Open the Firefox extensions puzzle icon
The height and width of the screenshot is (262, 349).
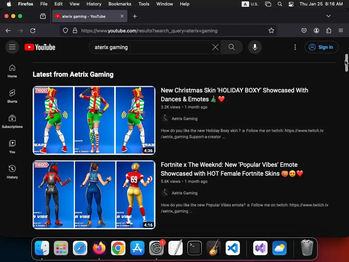(329, 30)
